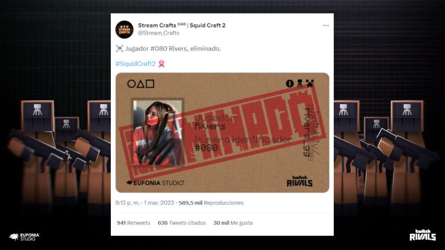Open the #SquidCraft2 hashtag link
Image resolution: width=445 pixels, height=250 pixels.
135,64
